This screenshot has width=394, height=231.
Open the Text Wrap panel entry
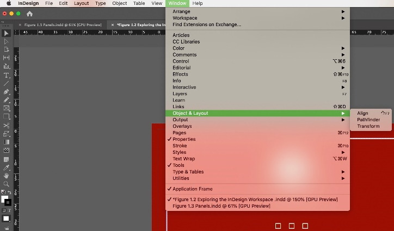pos(257,159)
